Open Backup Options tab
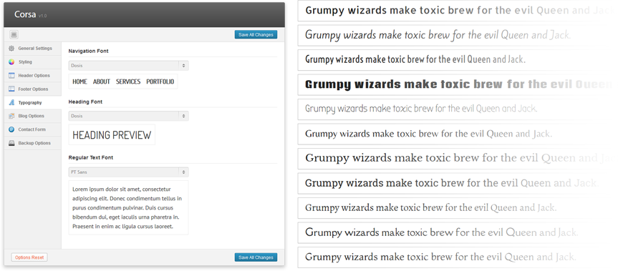The height and width of the screenshot is (271, 618). click(x=33, y=143)
